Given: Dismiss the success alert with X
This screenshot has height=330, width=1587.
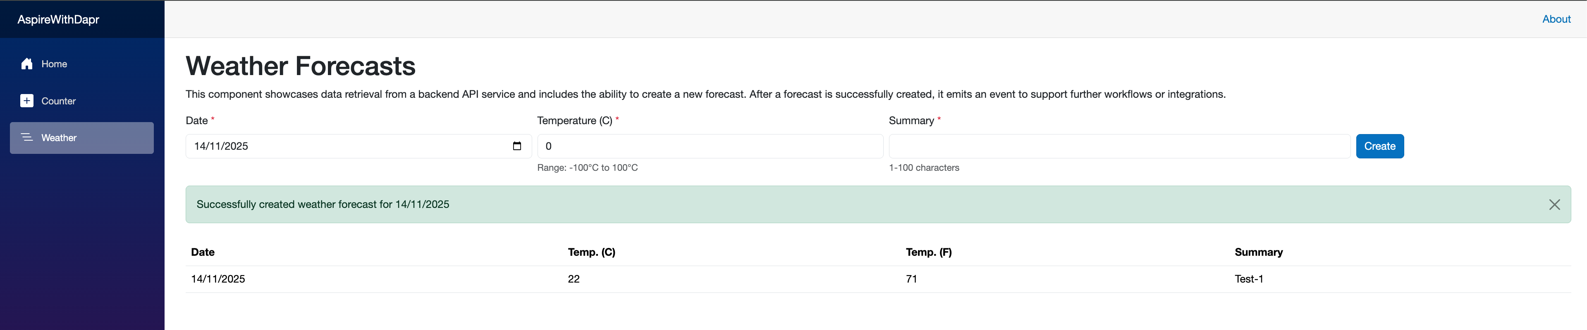Looking at the screenshot, I should [x=1554, y=205].
